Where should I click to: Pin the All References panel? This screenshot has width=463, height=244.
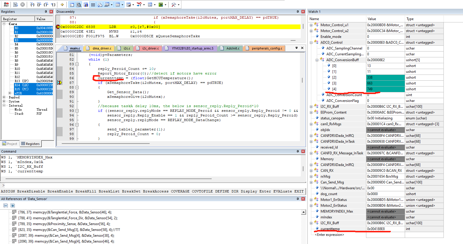(298, 199)
